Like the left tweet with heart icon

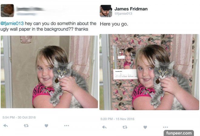point(46,125)
